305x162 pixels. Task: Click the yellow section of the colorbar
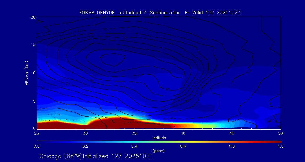point(198,141)
